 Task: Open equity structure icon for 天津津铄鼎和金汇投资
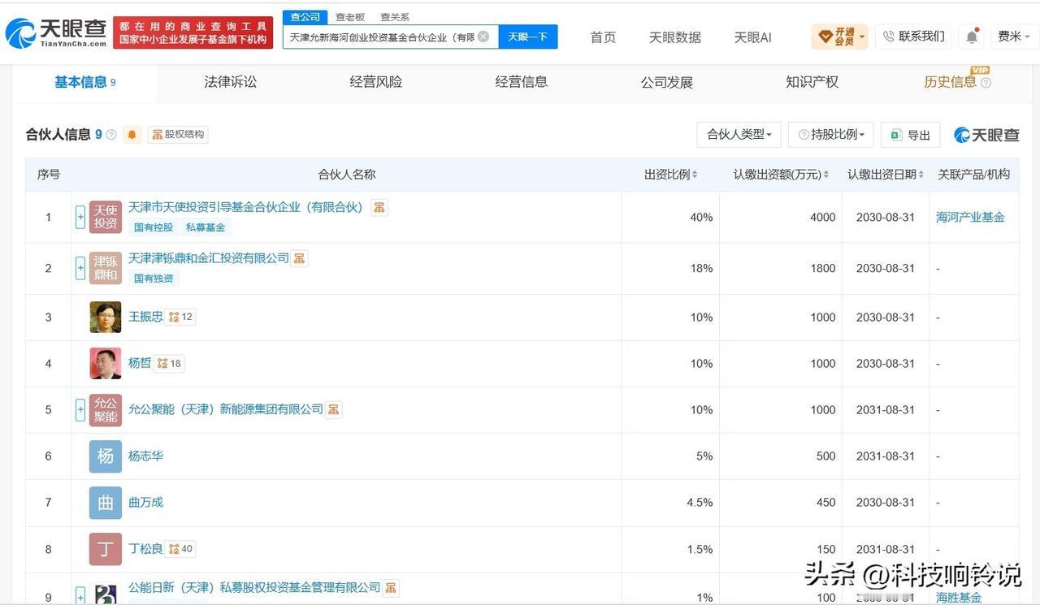[300, 258]
